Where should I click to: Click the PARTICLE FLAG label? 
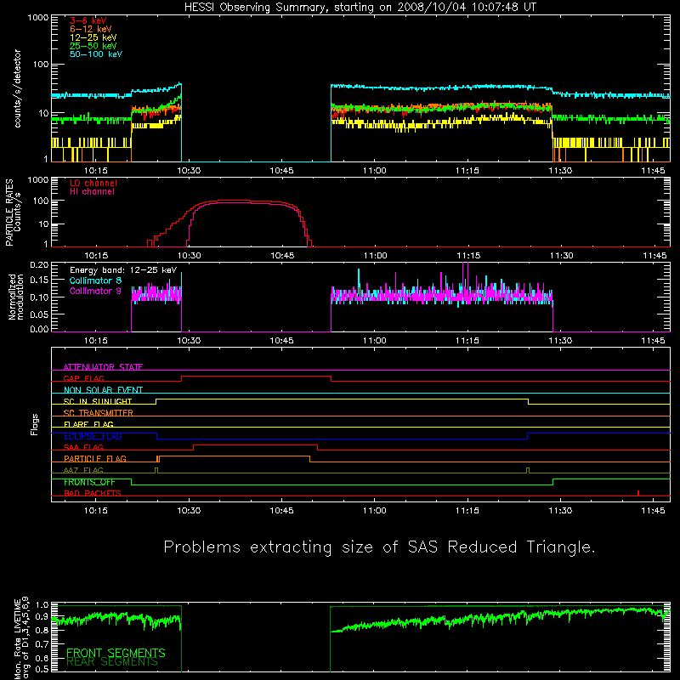coord(95,458)
